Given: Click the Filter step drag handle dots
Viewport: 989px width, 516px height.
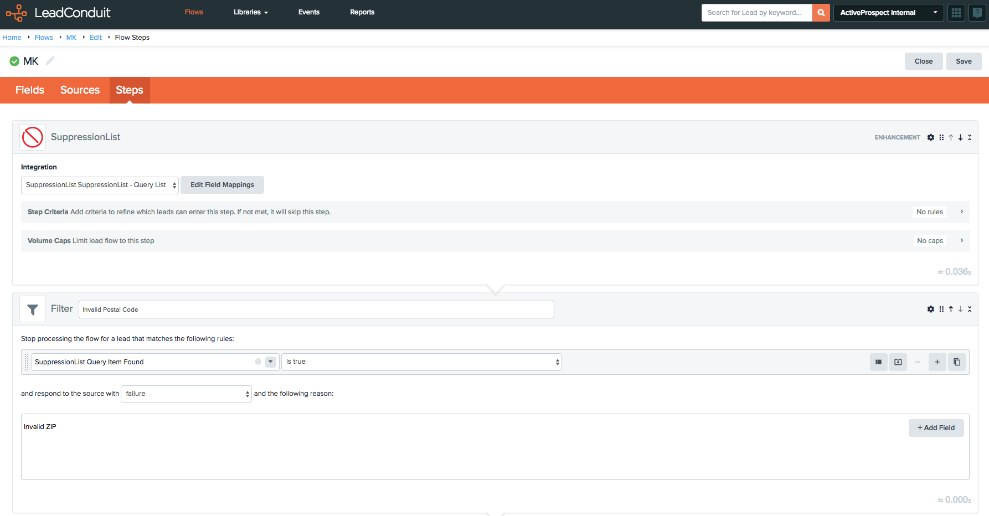Looking at the screenshot, I should (941, 309).
